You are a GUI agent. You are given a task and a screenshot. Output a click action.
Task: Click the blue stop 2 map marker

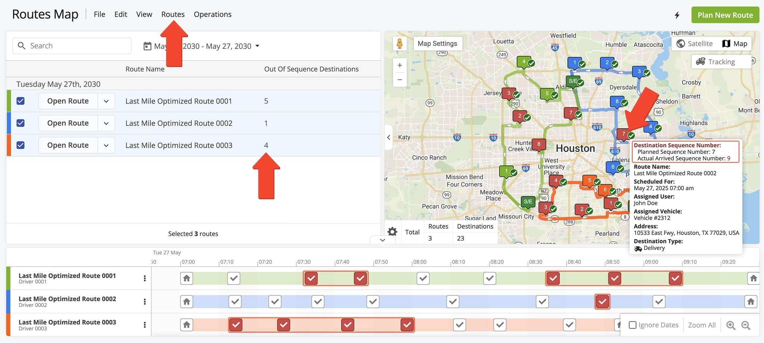tap(607, 63)
